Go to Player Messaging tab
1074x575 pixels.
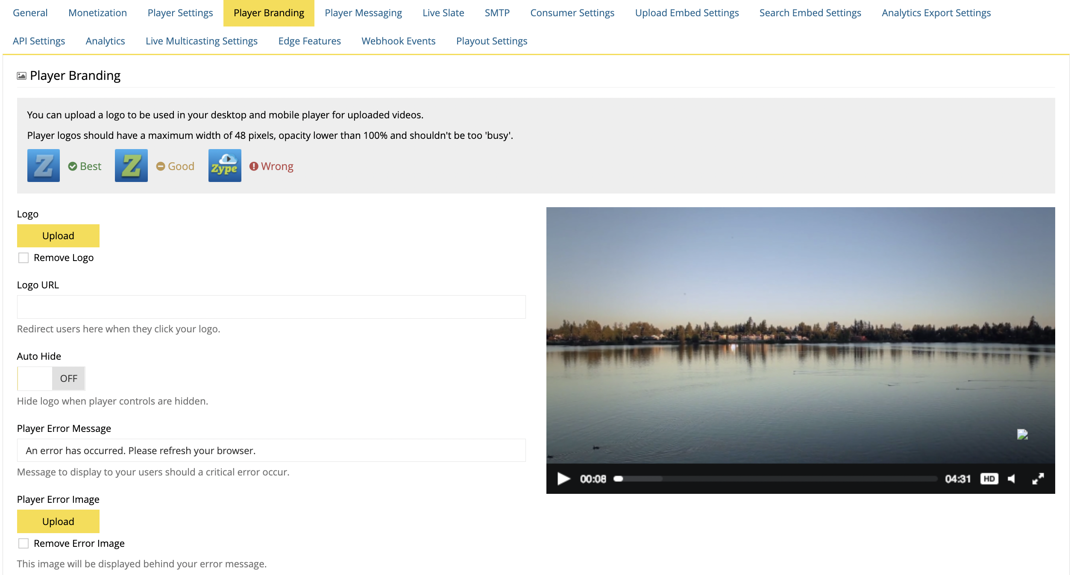tap(363, 13)
